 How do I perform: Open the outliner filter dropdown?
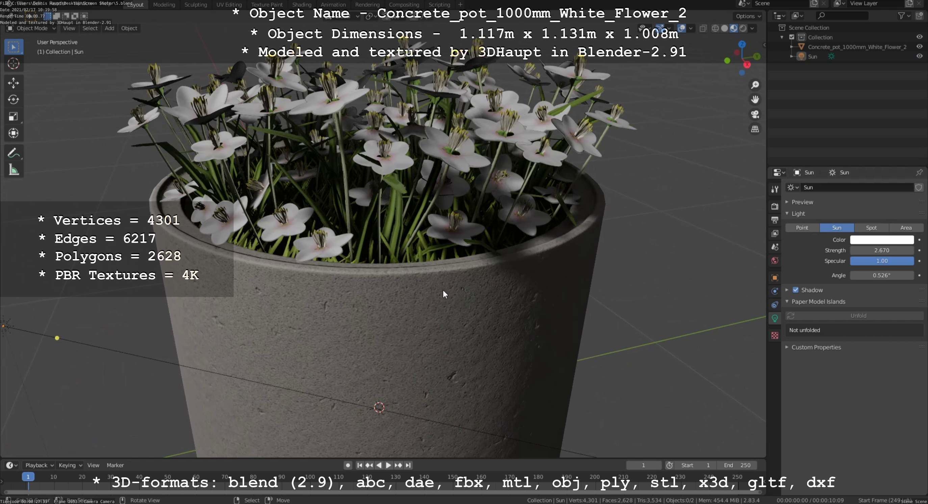pos(904,16)
